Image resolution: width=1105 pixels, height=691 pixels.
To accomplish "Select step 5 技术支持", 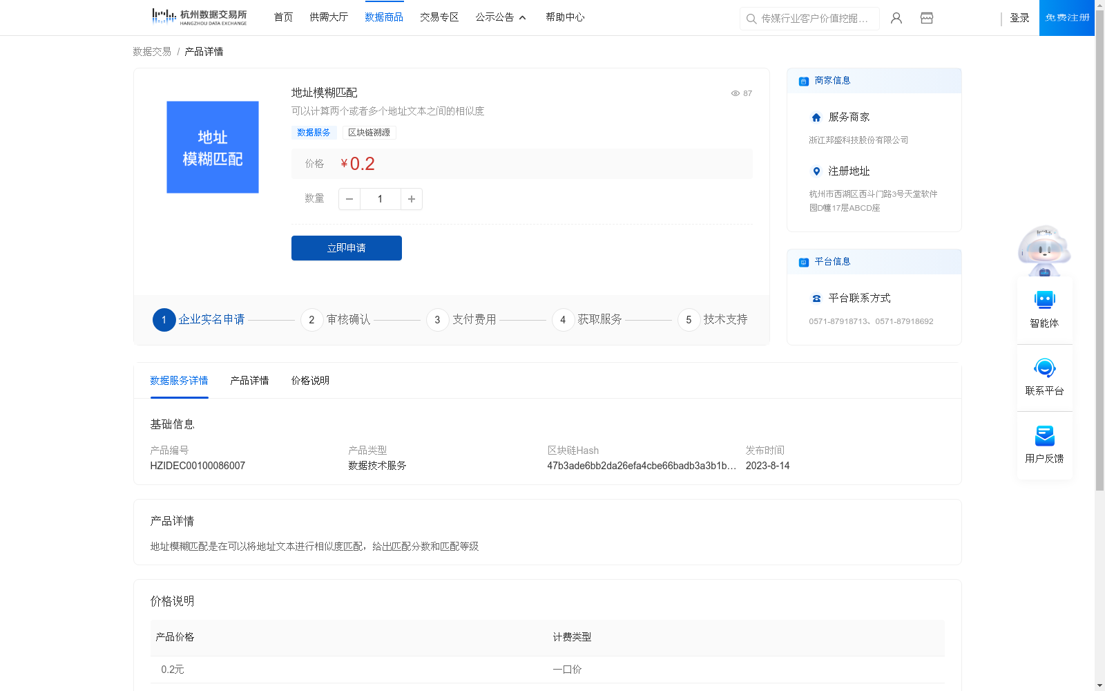I will [x=713, y=320].
